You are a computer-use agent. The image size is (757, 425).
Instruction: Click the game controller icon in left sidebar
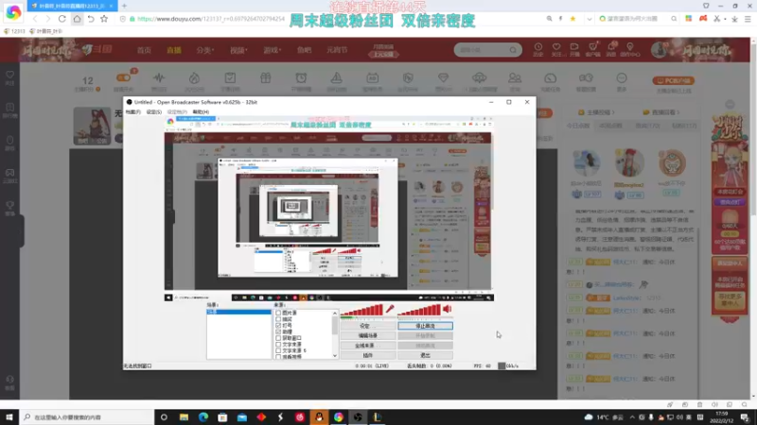[9, 173]
